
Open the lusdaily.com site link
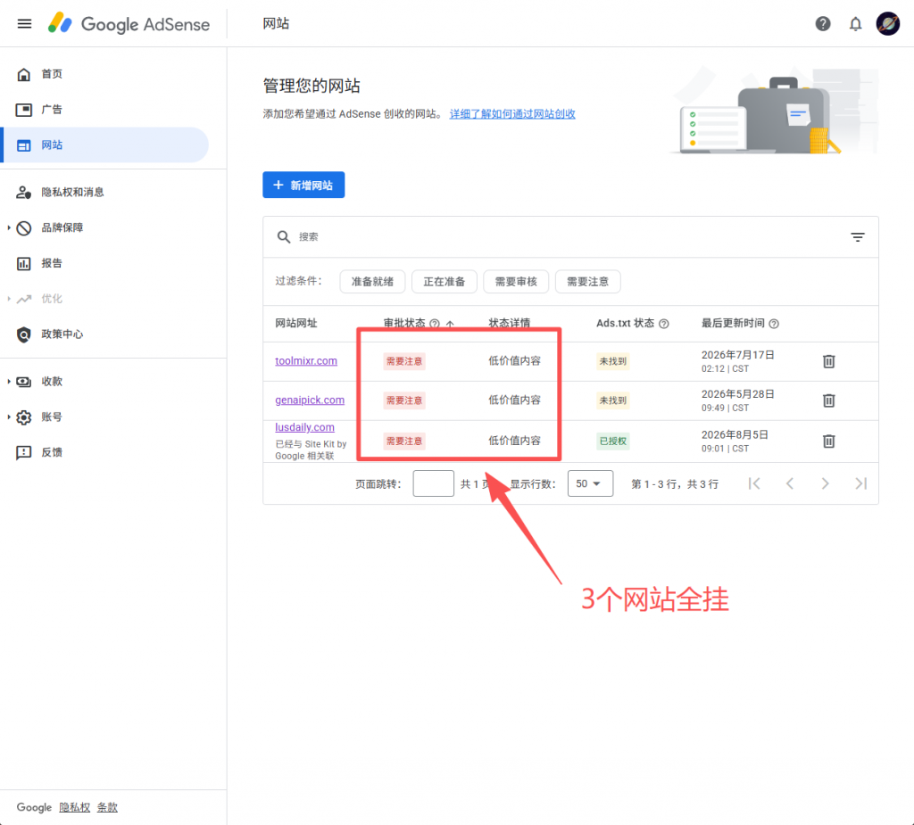pyautogui.click(x=305, y=427)
